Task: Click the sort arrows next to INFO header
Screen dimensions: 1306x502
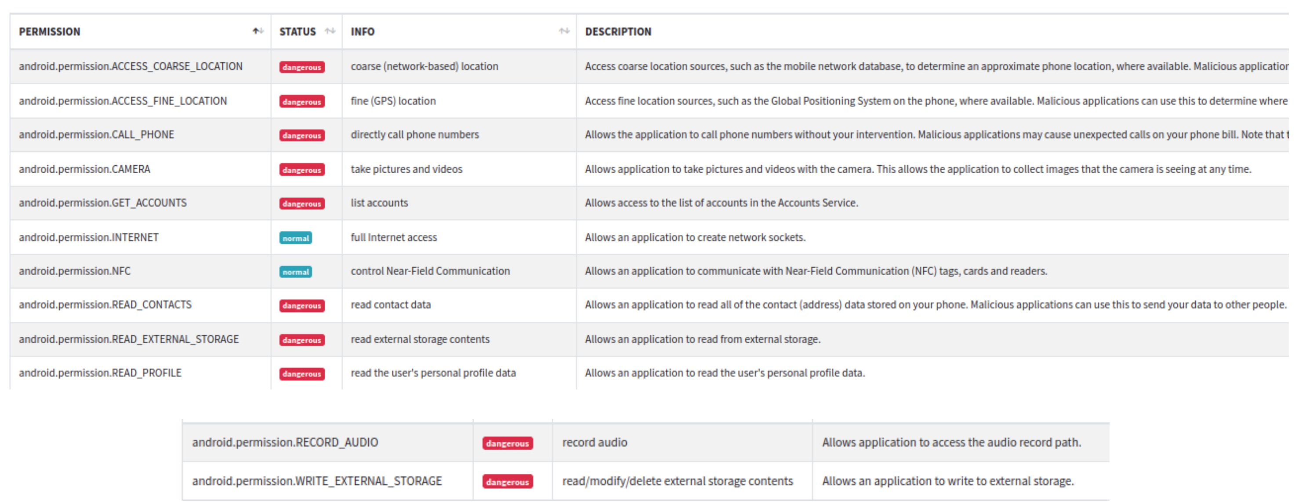Action: (x=564, y=31)
